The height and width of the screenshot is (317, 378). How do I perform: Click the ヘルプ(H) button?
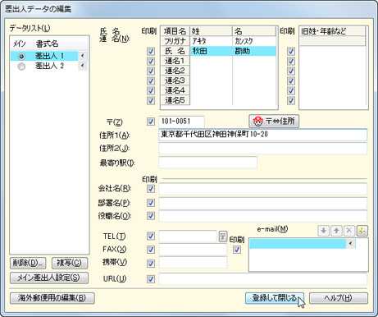coord(339,298)
